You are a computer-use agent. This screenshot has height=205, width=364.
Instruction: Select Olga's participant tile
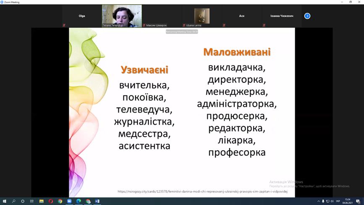click(x=82, y=16)
